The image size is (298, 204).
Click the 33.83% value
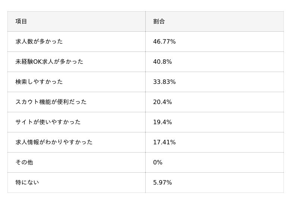(x=164, y=82)
